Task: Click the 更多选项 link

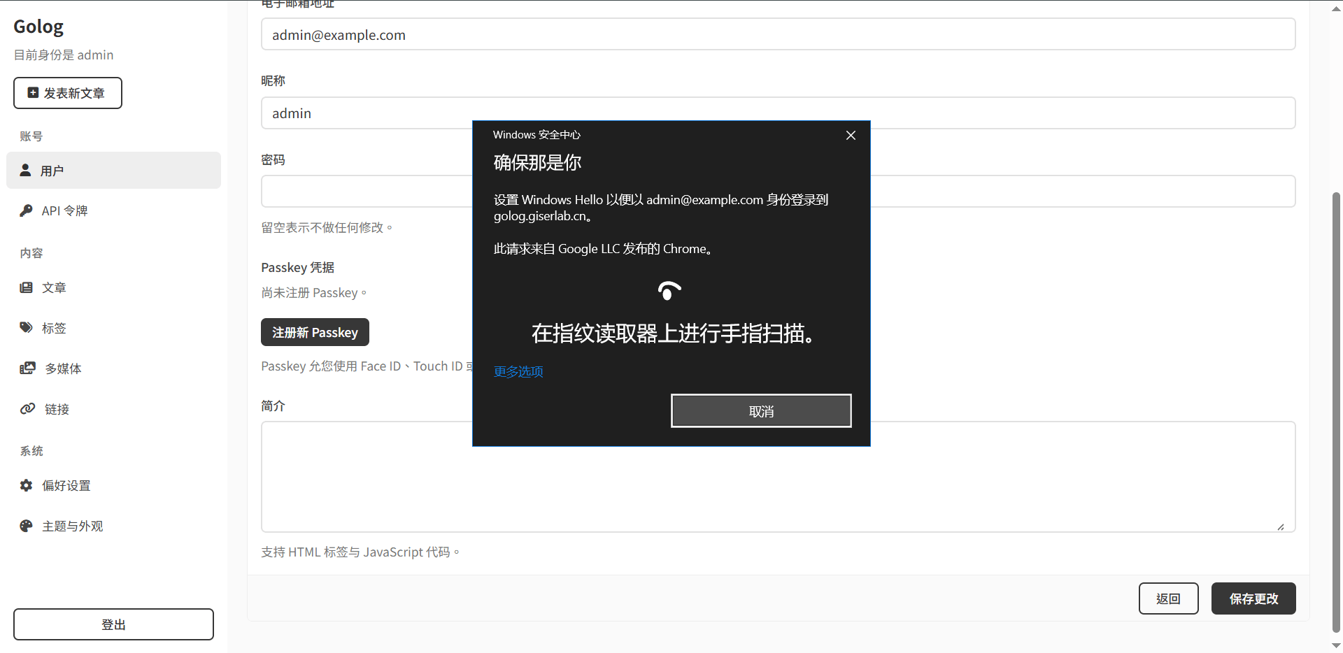Action: pyautogui.click(x=518, y=371)
